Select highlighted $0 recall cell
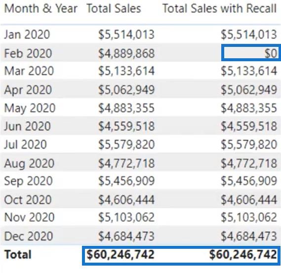 click(251, 53)
